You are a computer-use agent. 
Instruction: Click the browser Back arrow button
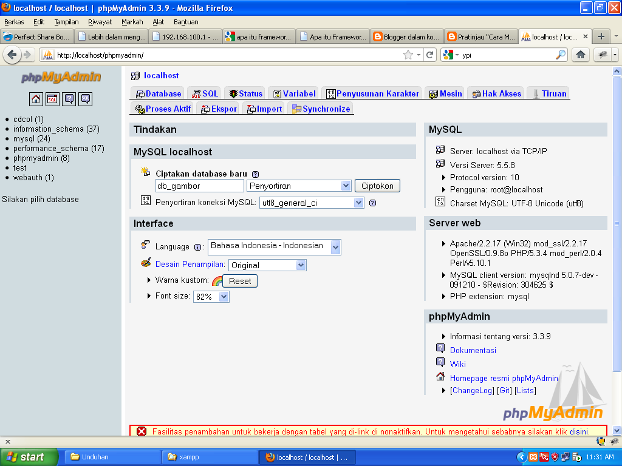pos(12,55)
